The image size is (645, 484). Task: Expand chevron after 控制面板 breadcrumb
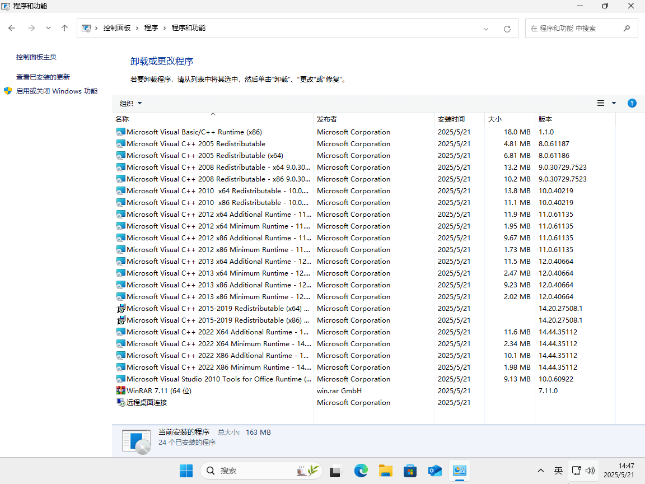click(137, 28)
